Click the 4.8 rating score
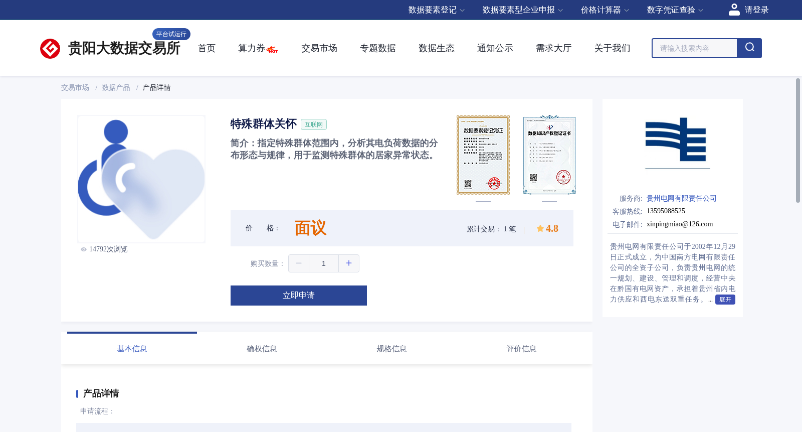Image resolution: width=802 pixels, height=432 pixels. [552, 228]
